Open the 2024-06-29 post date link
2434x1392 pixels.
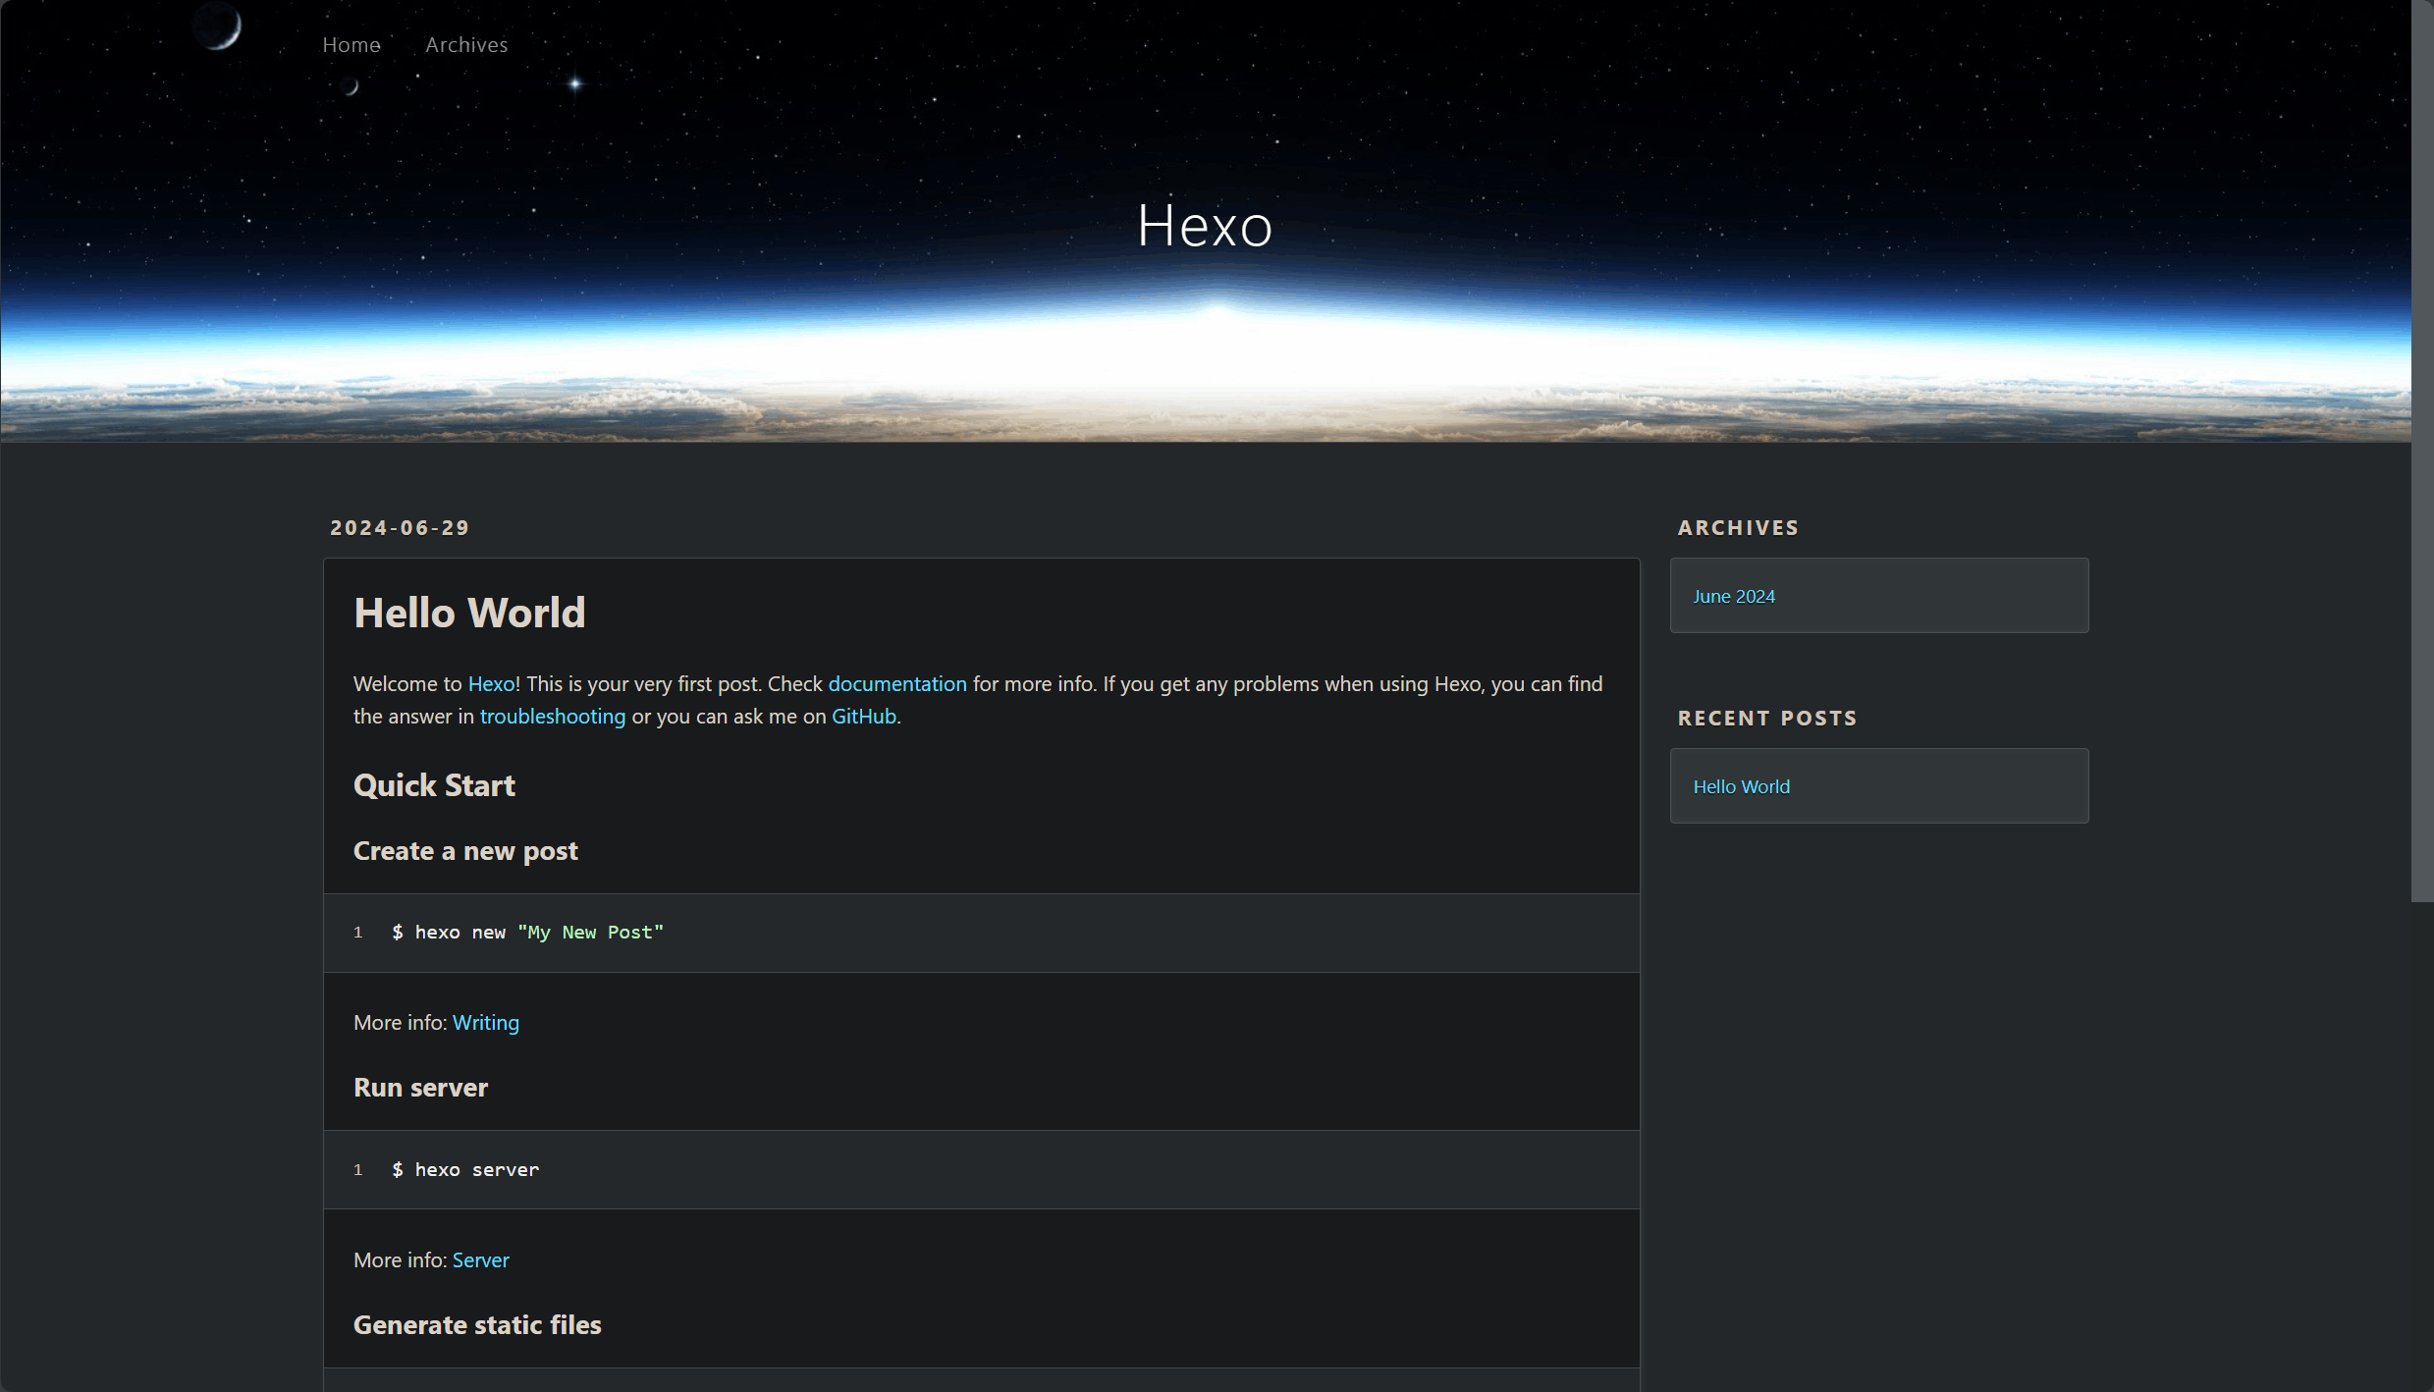[x=400, y=528]
